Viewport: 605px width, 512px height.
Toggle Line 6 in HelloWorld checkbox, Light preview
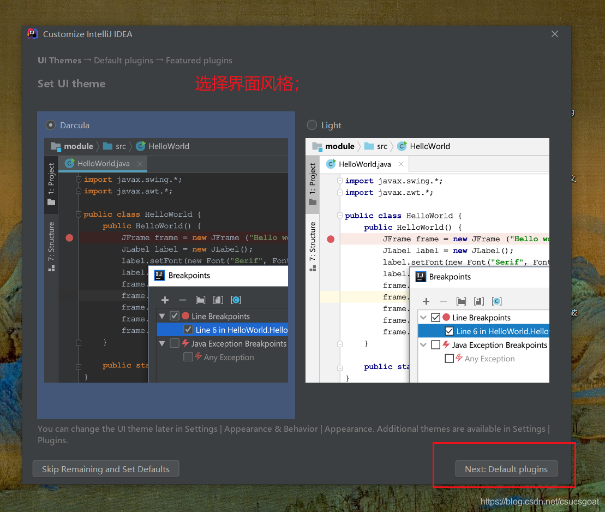tap(449, 331)
